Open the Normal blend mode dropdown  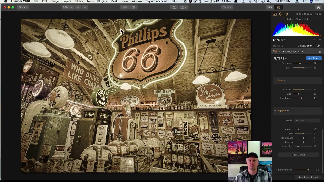[278, 46]
